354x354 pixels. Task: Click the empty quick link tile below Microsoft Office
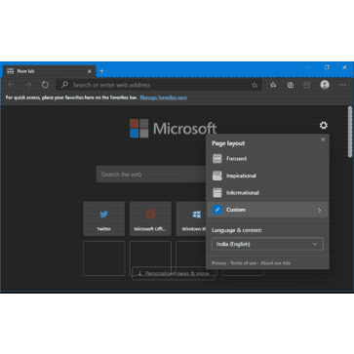(x=150, y=258)
